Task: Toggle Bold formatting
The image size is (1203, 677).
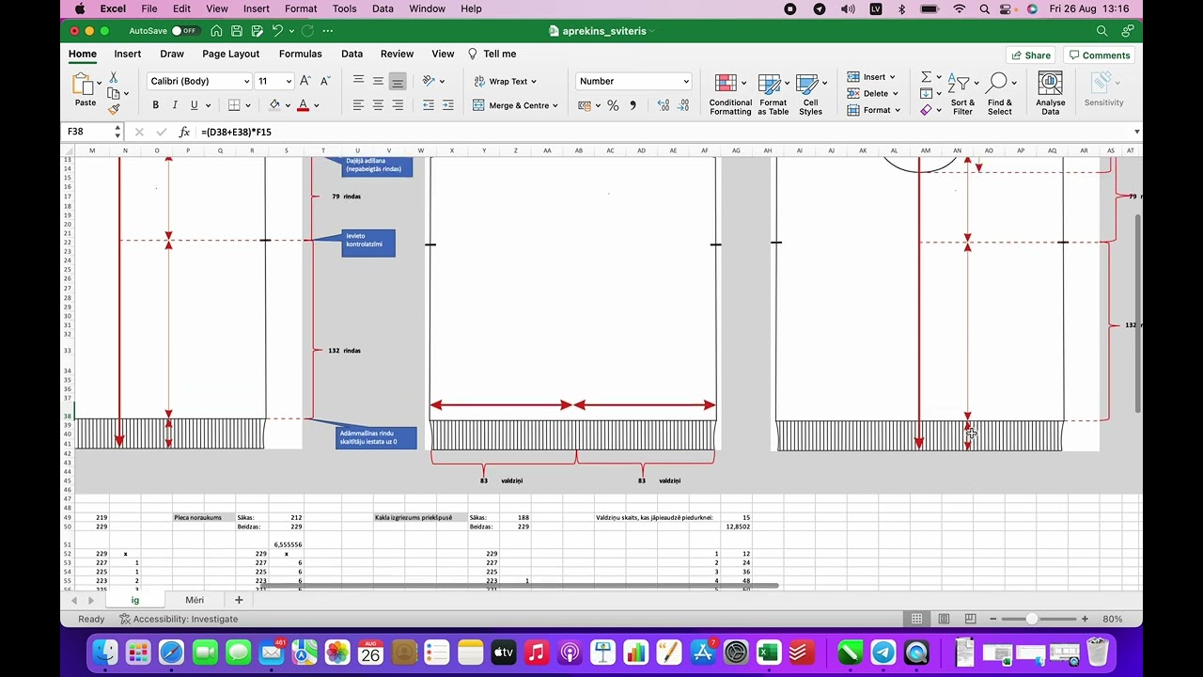Action: click(x=155, y=105)
